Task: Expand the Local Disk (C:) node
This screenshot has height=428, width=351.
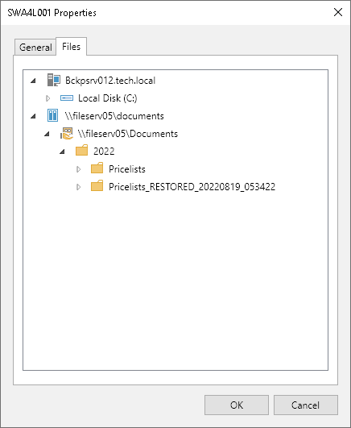Action: (48, 98)
